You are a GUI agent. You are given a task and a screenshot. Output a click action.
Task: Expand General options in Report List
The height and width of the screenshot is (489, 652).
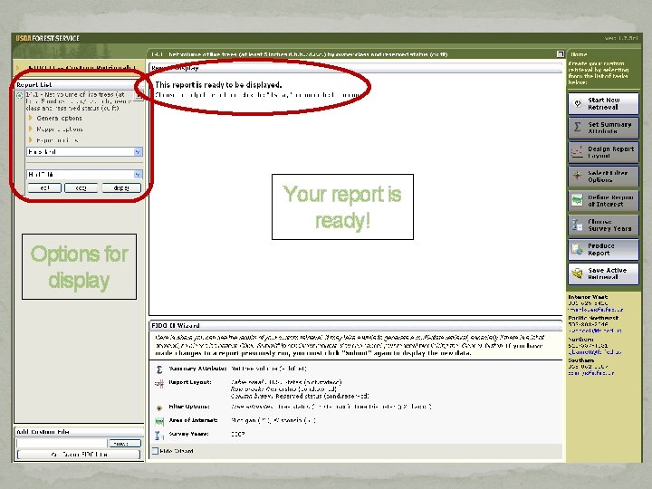coord(31,118)
